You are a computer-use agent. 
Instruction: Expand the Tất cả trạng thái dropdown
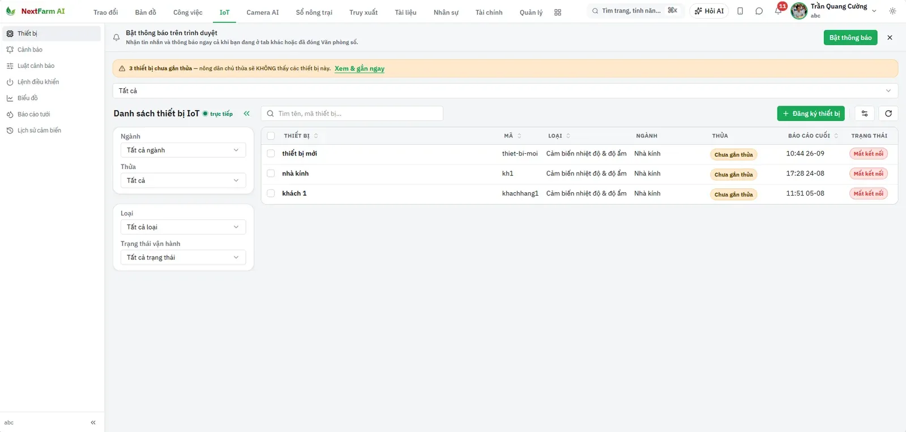(x=183, y=257)
